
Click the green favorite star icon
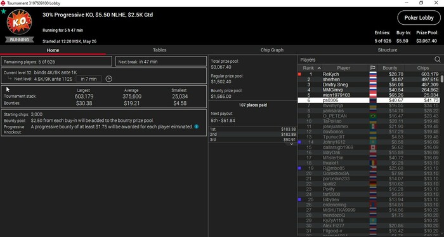click(x=3, y=11)
